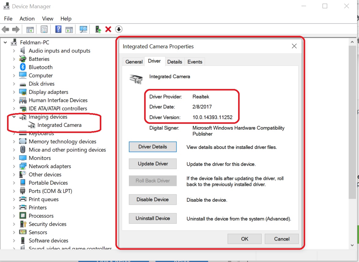Click the Disable device down-arrow toolbar icon
Viewport: 359px width, 262px height.
tap(119, 29)
